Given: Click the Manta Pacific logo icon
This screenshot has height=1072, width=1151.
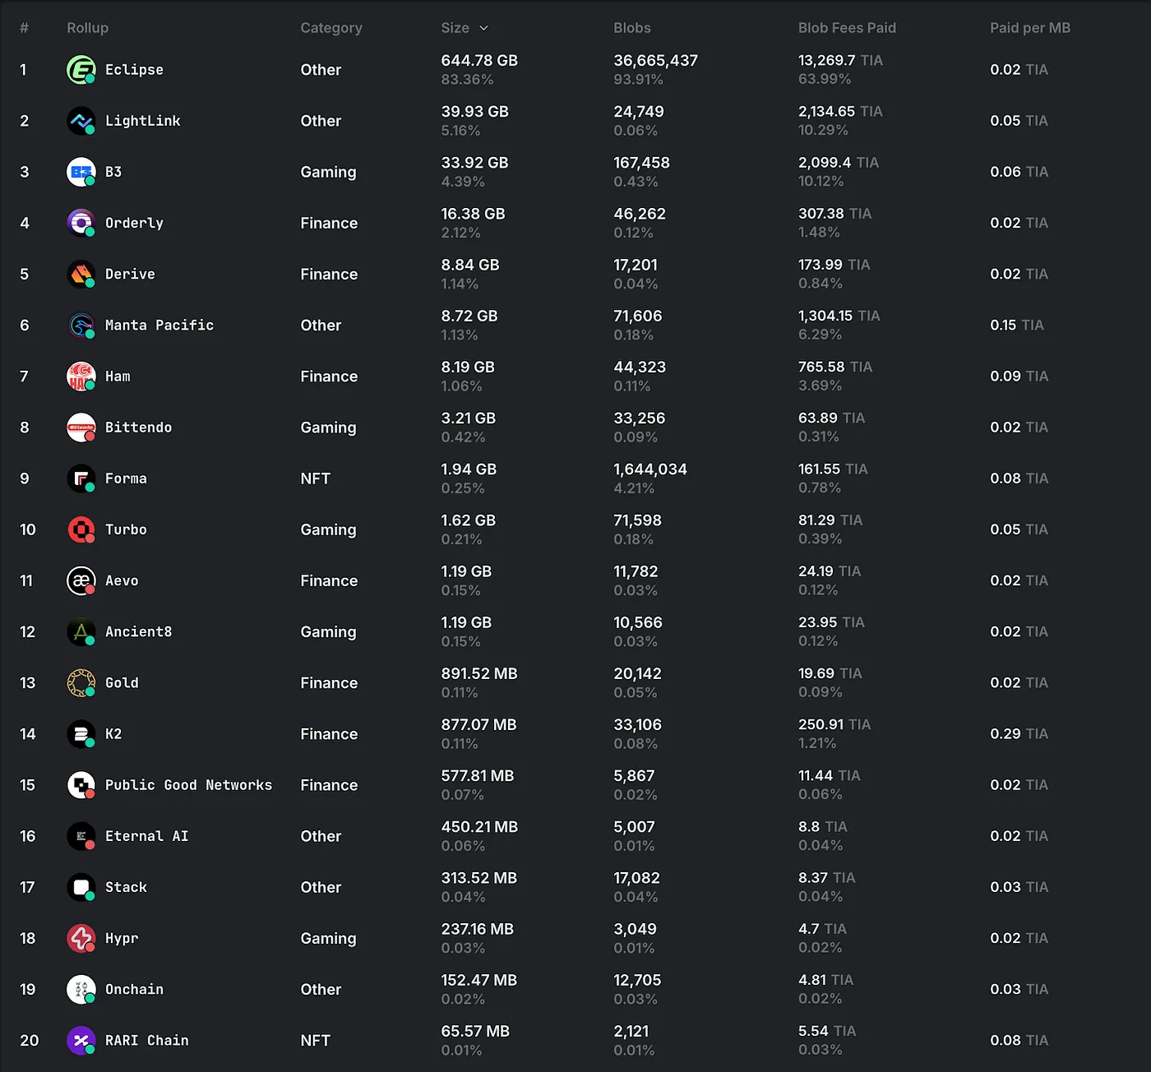Looking at the screenshot, I should click(x=81, y=326).
